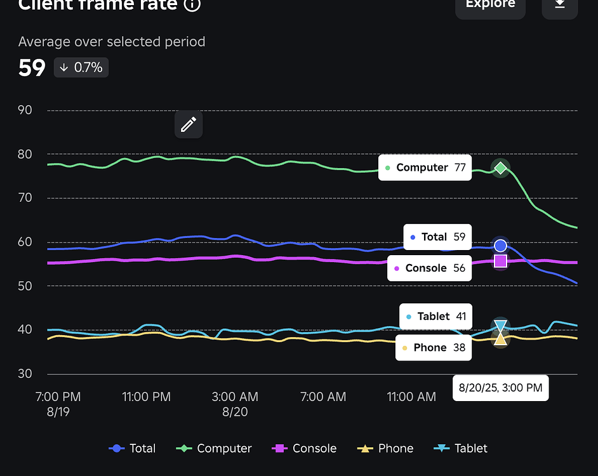
Task: Click the y-axis label 90
Action: [x=25, y=110]
